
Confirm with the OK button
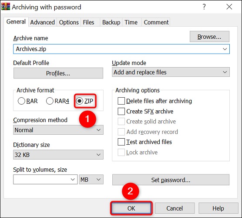(x=131, y=208)
